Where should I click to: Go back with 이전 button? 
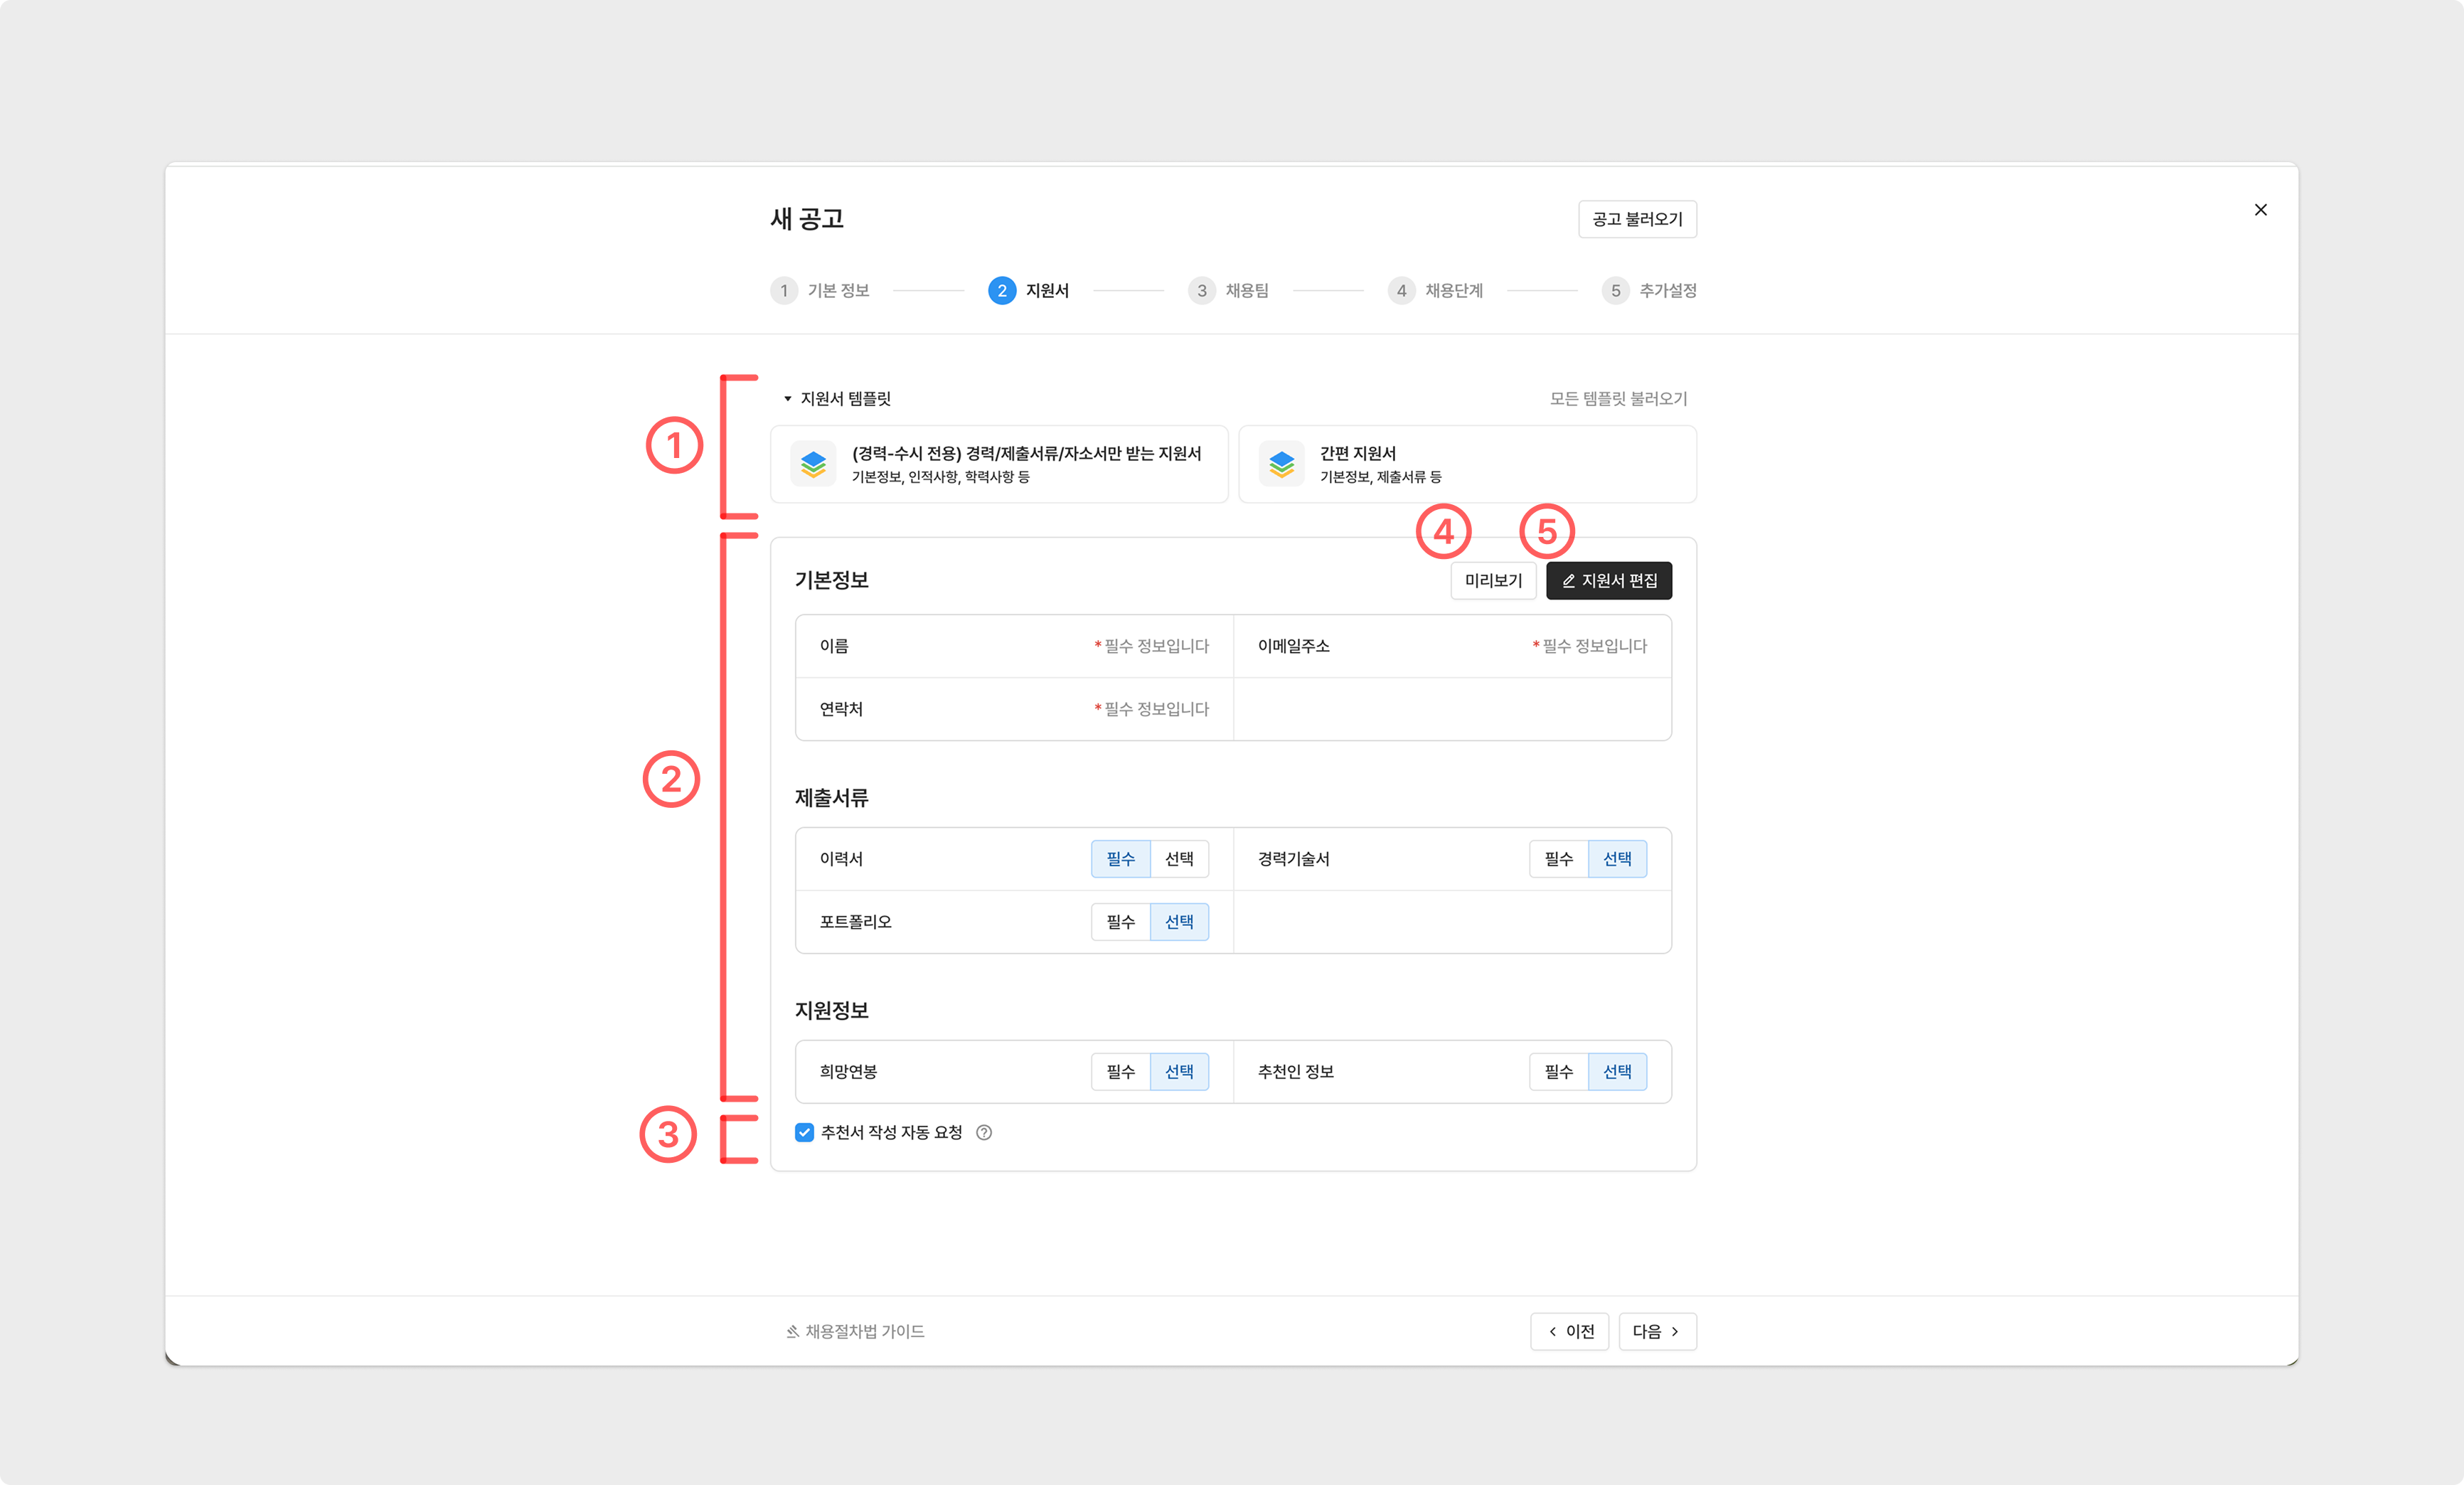pos(1569,1331)
